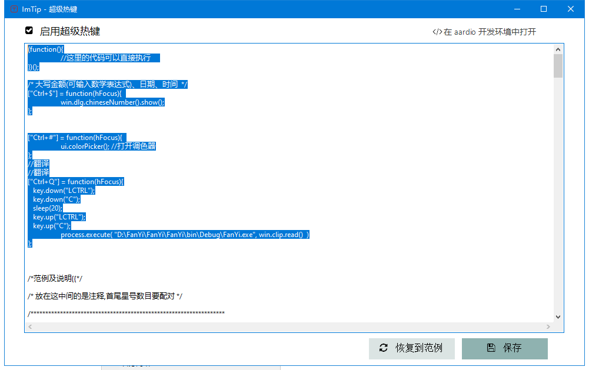Viewport: 589px width, 370px height.
Task: Click the line 'key.up("LCTRL");'
Action: pyautogui.click(x=59, y=217)
